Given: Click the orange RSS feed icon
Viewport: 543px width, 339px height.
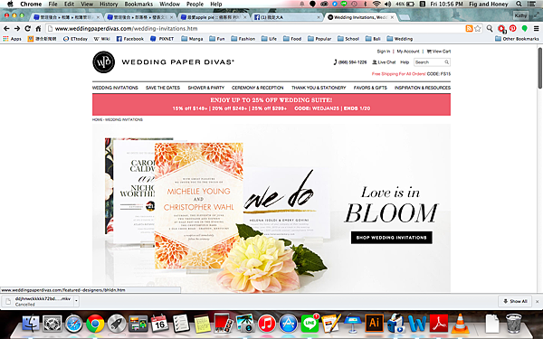Looking at the screenshot, I should pyautogui.click(x=469, y=28).
